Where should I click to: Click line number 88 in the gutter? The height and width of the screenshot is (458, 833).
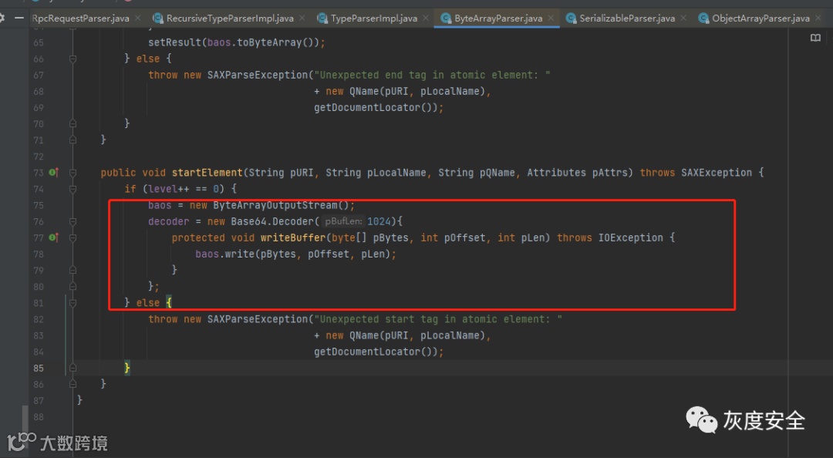click(x=39, y=417)
